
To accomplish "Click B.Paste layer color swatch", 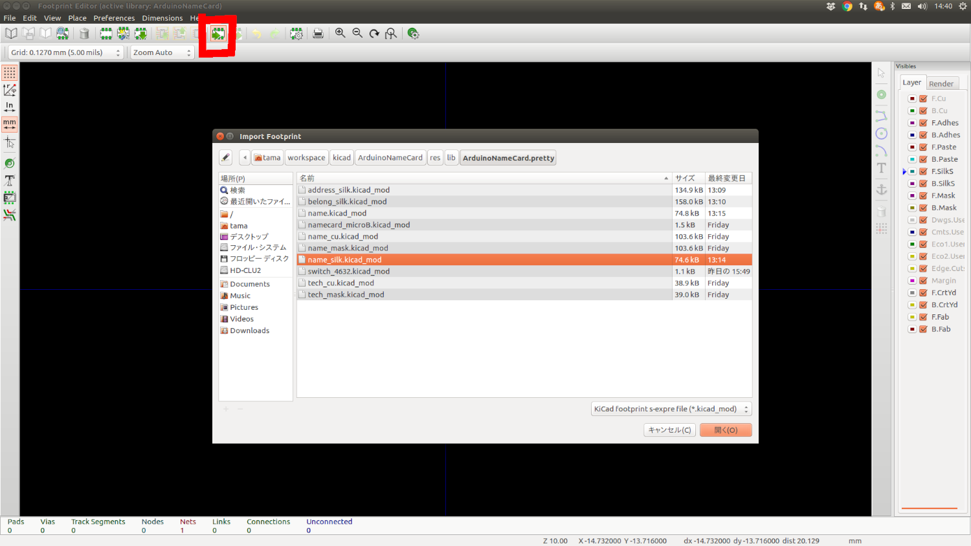I will 912,159.
